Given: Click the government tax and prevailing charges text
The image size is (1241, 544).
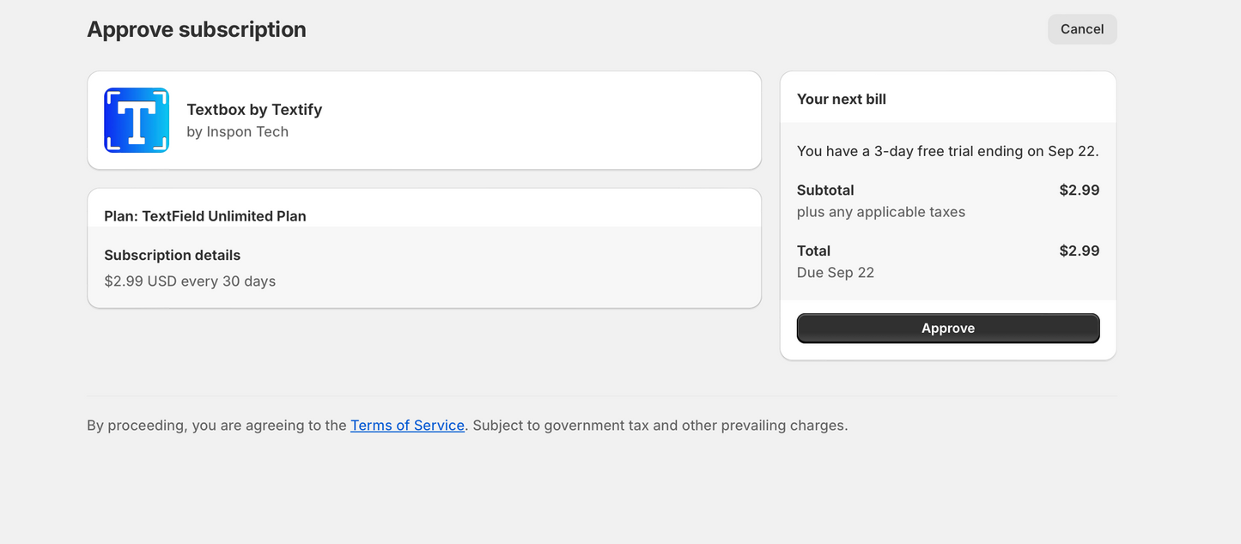Looking at the screenshot, I should click(x=660, y=426).
